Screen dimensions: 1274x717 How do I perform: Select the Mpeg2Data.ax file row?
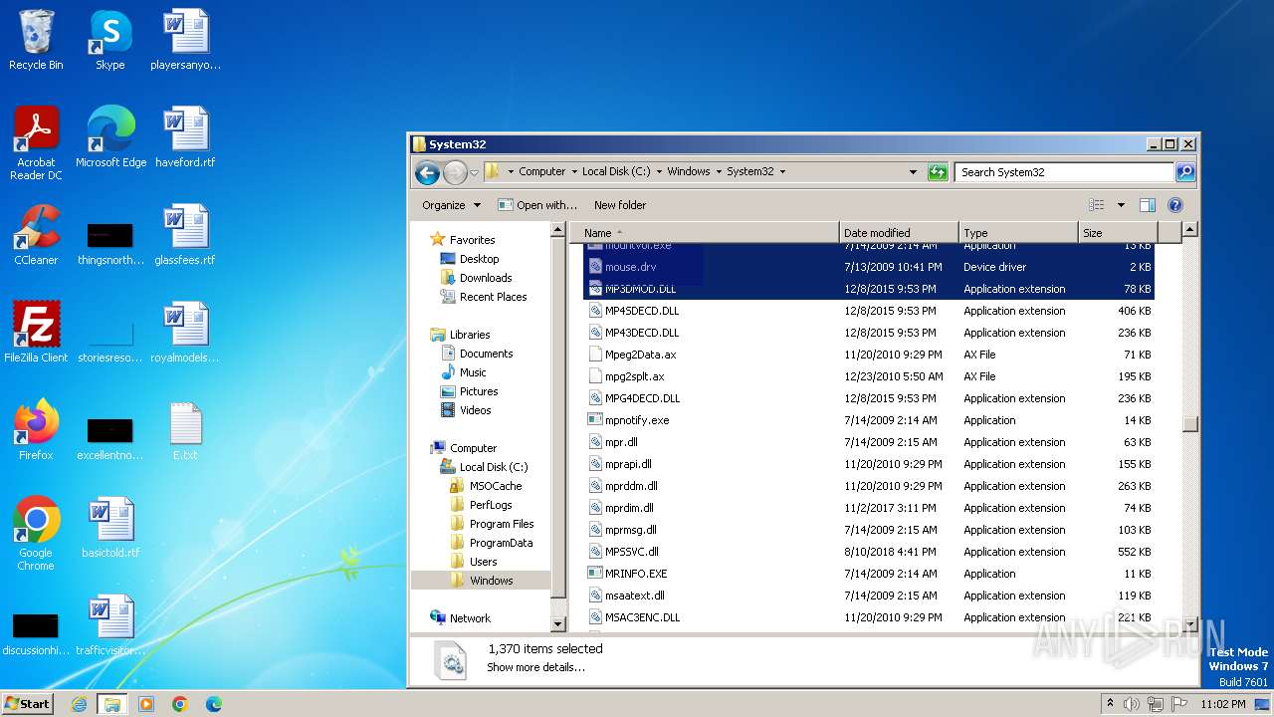point(868,355)
